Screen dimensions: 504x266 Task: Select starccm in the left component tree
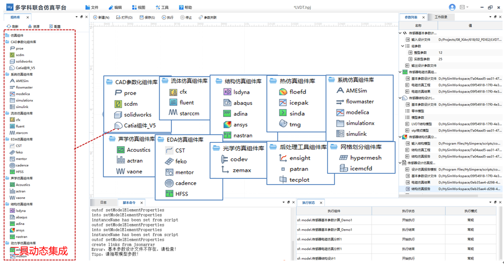point(19,133)
